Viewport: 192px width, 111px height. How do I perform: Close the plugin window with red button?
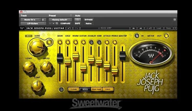[x=21, y=12]
